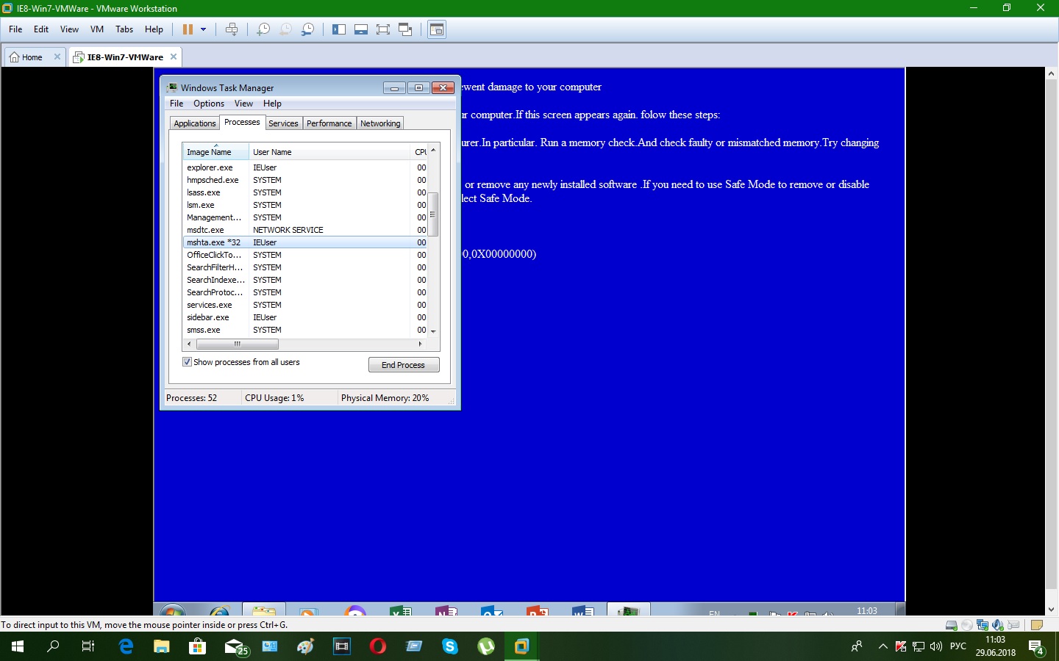This screenshot has width=1059, height=661.
Task: Click the End Process button
Action: point(403,365)
